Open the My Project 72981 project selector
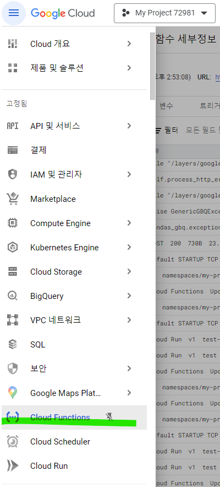The height and width of the screenshot is (487, 220). (x=164, y=13)
